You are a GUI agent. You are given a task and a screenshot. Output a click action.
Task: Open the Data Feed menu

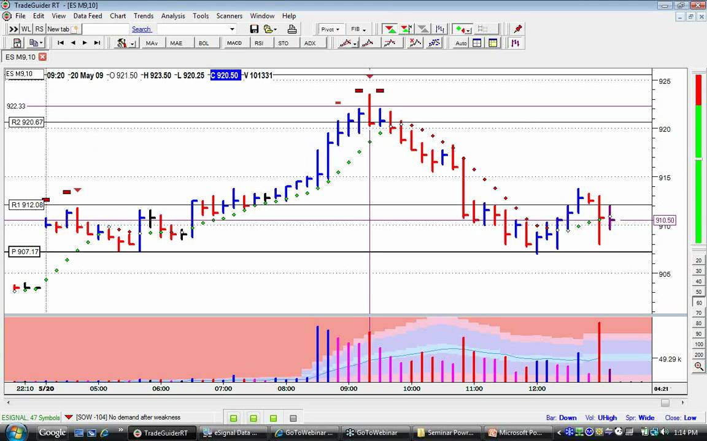[88, 16]
